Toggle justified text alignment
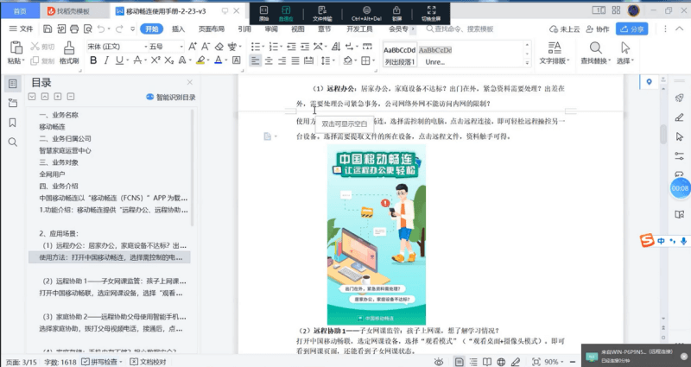Image resolution: width=691 pixels, height=367 pixels. (295, 60)
